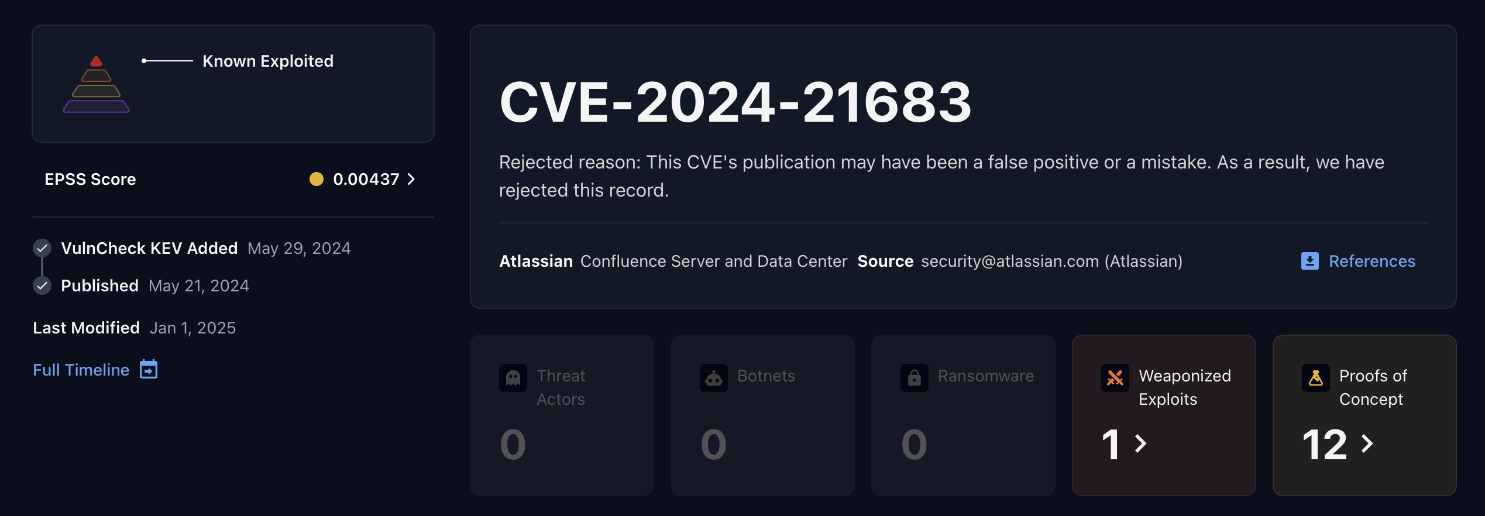Click the exploitation pyramid icon
Viewport: 1485px width, 516px height.
[x=96, y=84]
